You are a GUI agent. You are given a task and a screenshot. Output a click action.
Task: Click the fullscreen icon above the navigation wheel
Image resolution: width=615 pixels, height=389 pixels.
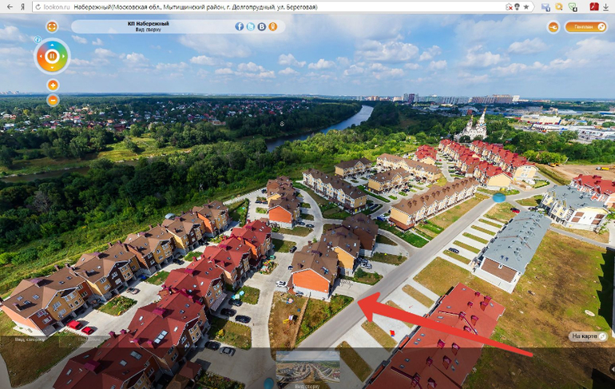(x=52, y=26)
